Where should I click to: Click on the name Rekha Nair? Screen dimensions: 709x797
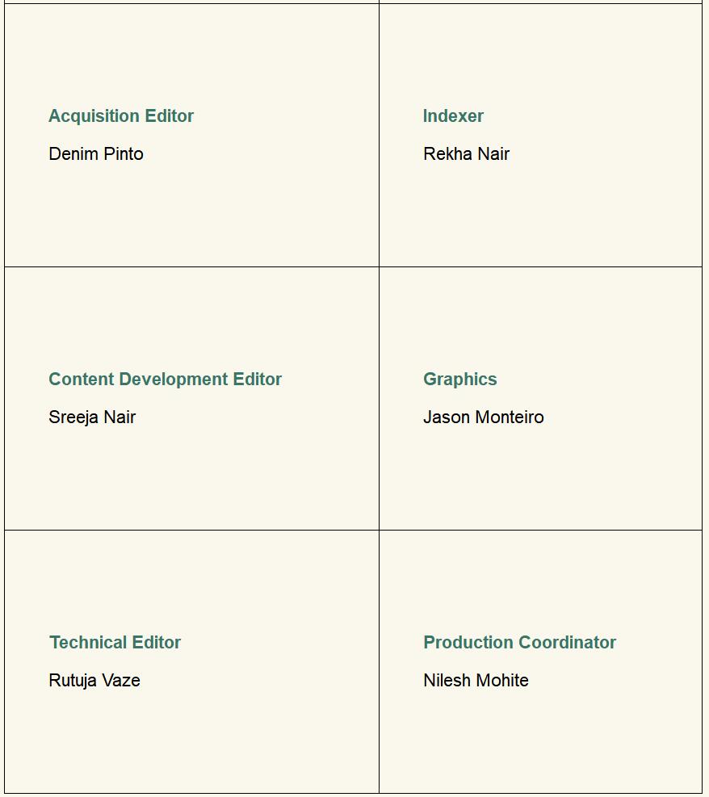click(x=466, y=154)
